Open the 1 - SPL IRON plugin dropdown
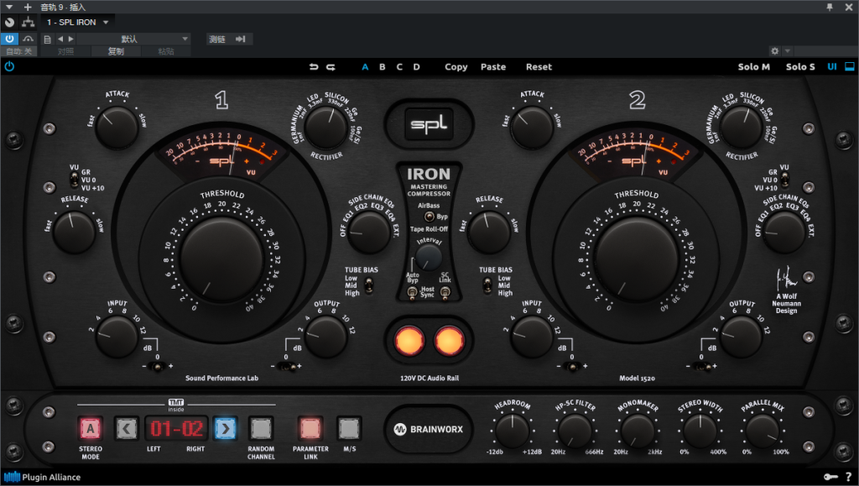Screen dimensions: 859x486 pos(77,22)
